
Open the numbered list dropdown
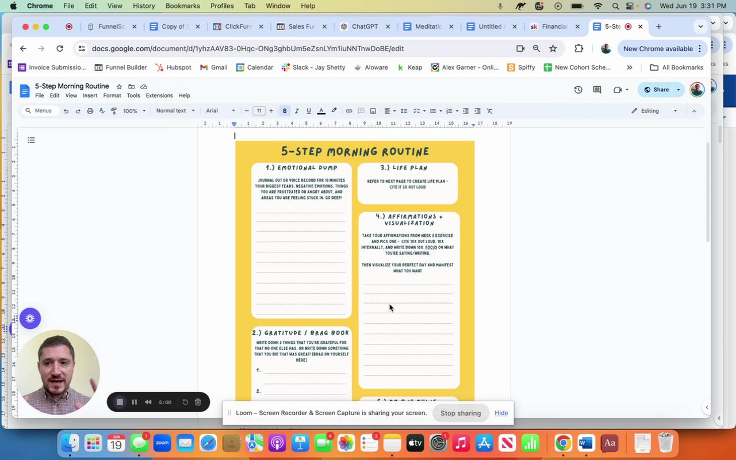452,111
